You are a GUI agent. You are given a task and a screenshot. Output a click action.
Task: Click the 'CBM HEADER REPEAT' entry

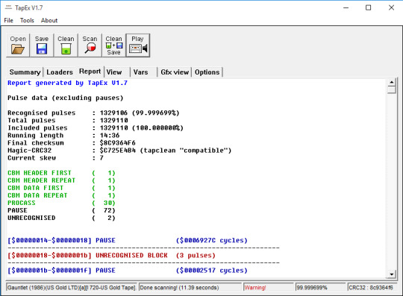click(x=61, y=180)
